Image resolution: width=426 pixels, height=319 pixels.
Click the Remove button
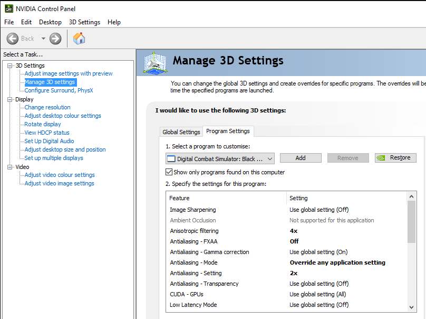click(348, 158)
